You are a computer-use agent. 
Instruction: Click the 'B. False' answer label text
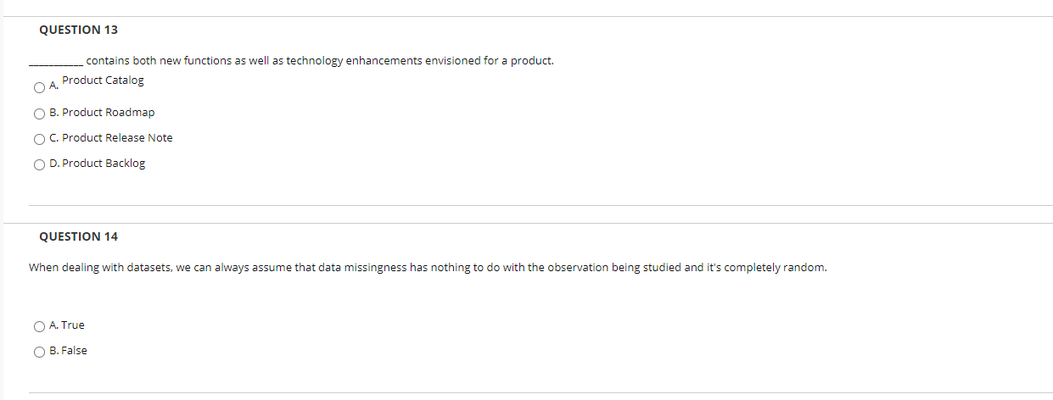(68, 350)
